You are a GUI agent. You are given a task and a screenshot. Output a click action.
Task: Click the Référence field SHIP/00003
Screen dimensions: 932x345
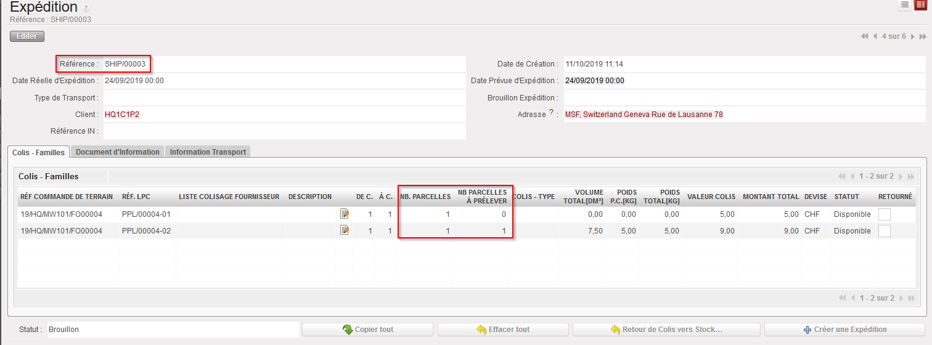(284, 63)
